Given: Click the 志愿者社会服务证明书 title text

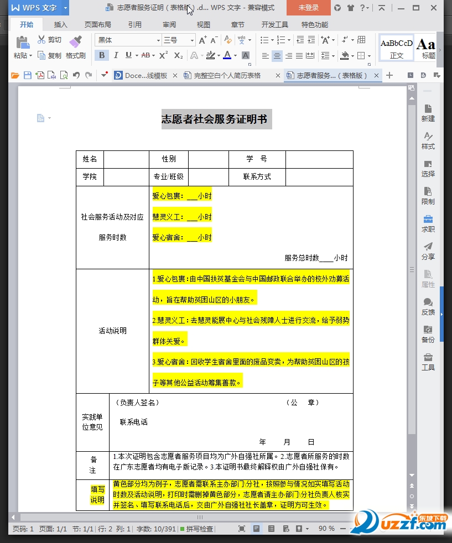Looking at the screenshot, I should pyautogui.click(x=214, y=119).
